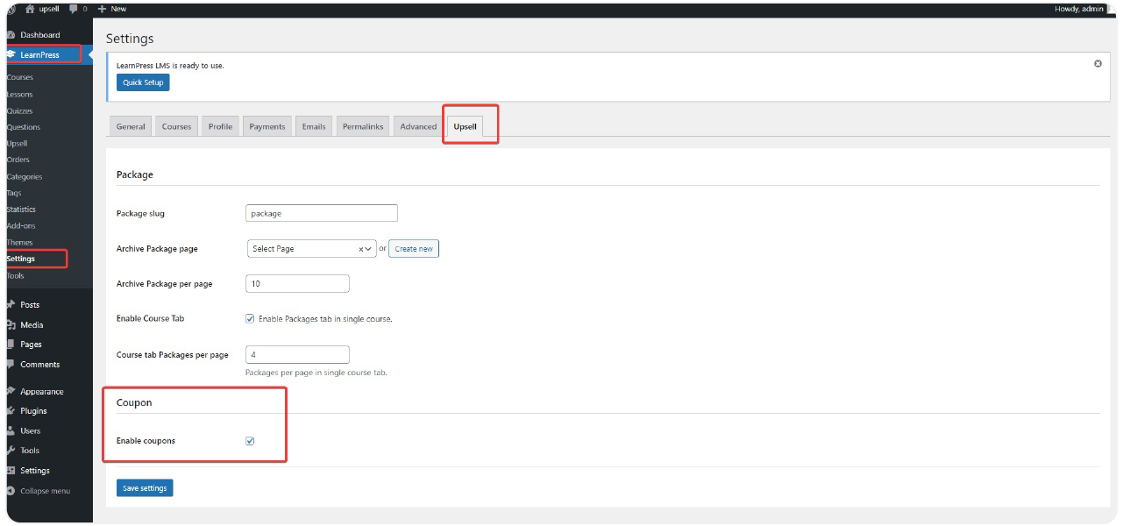Viewport: 1123px width, 526px height.
Task: Click the Posts pushpin icon in sidebar
Action: [11, 305]
